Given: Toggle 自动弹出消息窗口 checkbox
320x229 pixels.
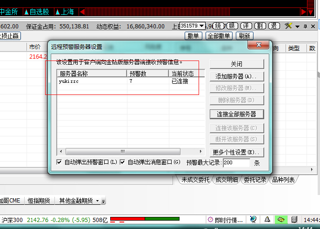Looking at the screenshot, I should [123, 162].
